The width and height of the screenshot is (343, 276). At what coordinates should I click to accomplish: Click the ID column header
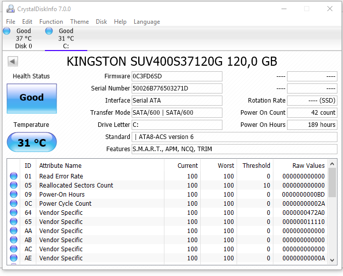point(28,165)
